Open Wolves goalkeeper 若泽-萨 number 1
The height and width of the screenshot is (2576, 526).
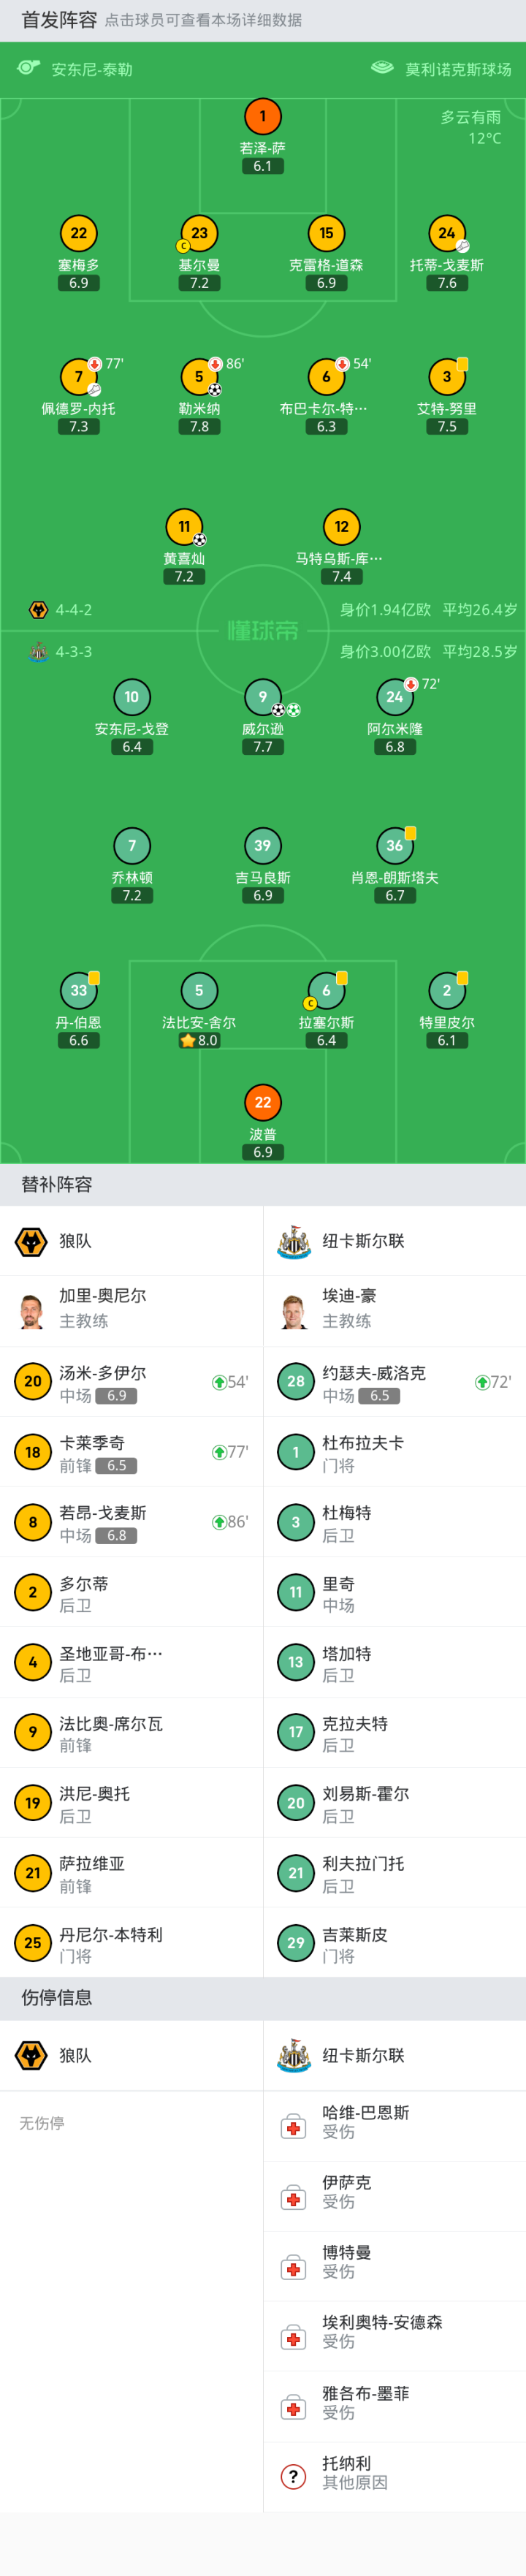point(263,117)
